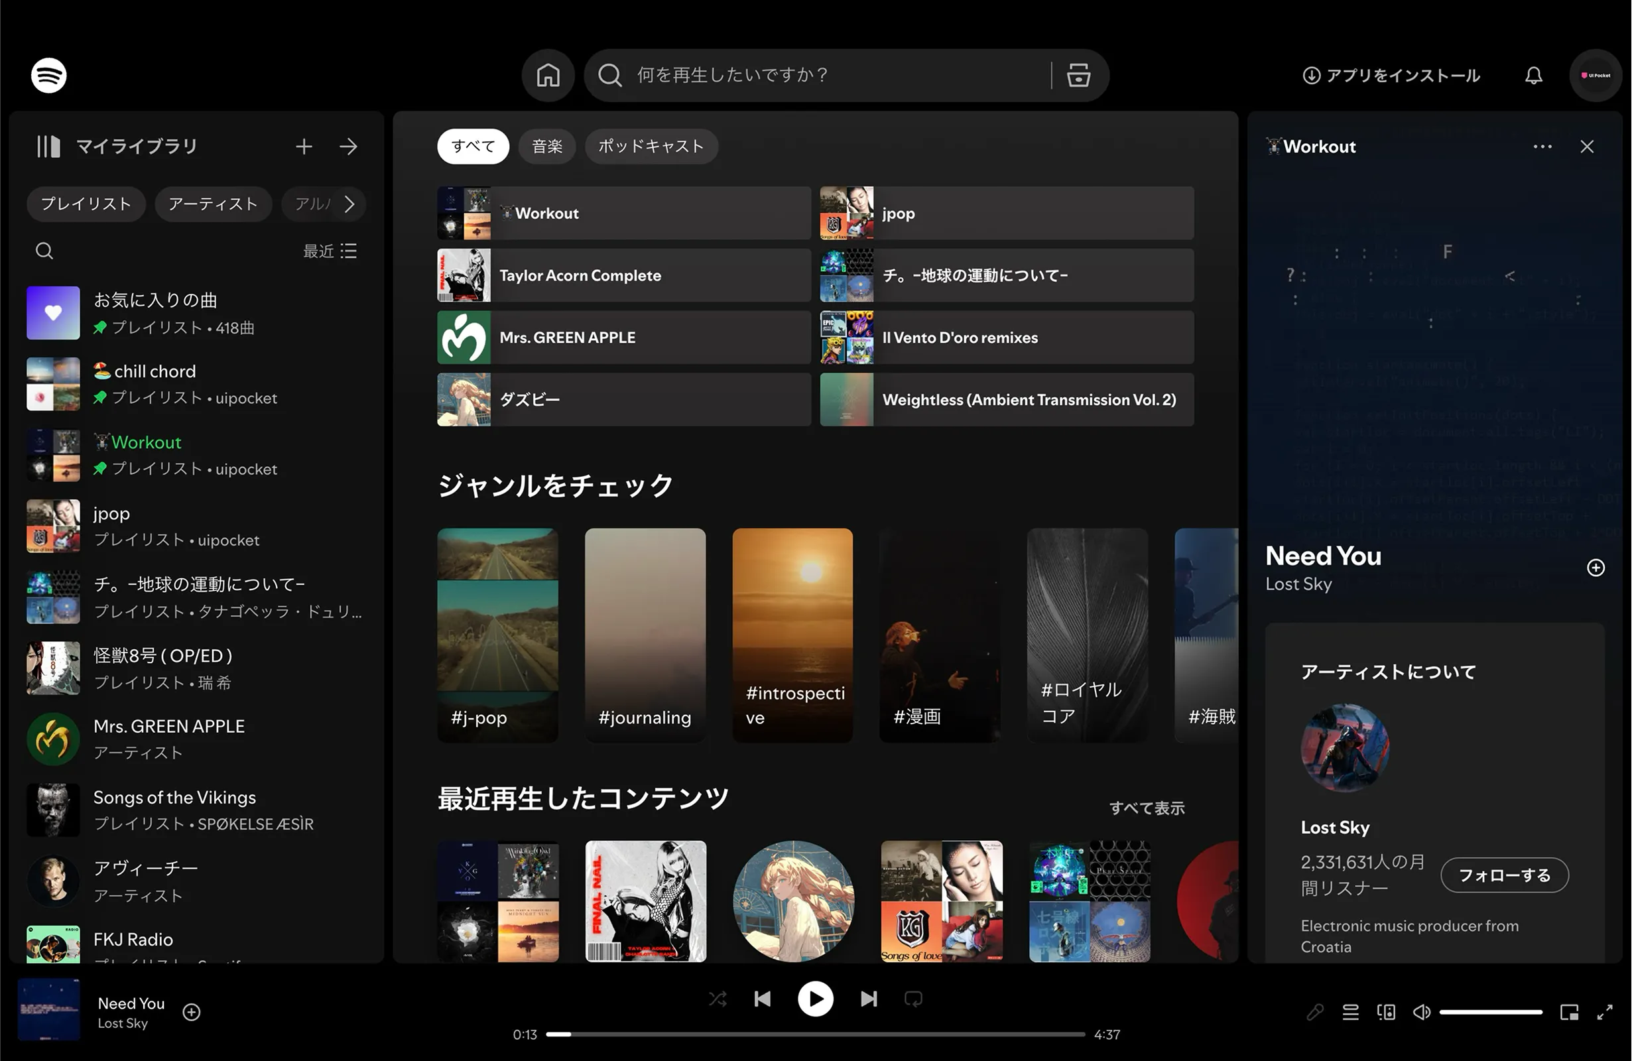Open the recent sort order dropdown
This screenshot has width=1632, height=1061.
pos(330,251)
